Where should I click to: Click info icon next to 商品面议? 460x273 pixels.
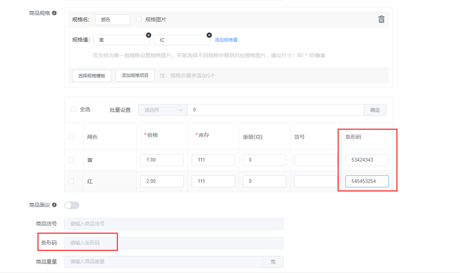point(54,205)
